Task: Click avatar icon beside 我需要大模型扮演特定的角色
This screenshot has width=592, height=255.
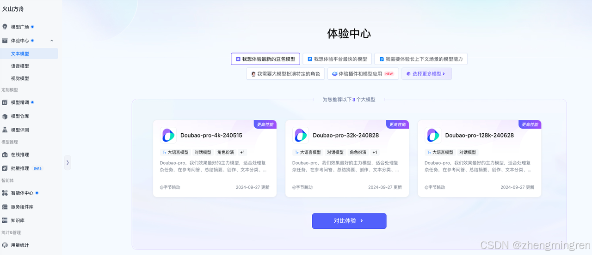Action: (253, 74)
